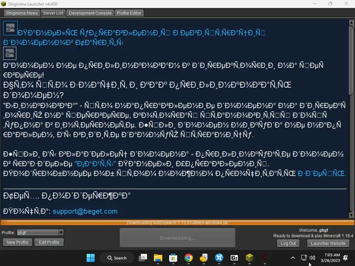Open the Profile dropdown showing ghgf
355x266 pixels.
(x=40, y=232)
